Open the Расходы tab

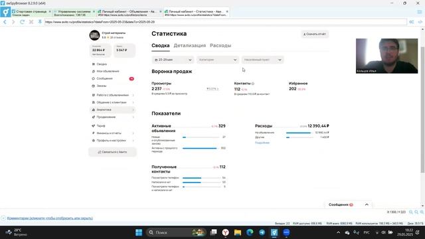(x=220, y=46)
